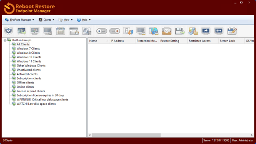Screen dimensions: 256x144
Task: Click the Internet Explorer lock icon
Action: [154, 31]
